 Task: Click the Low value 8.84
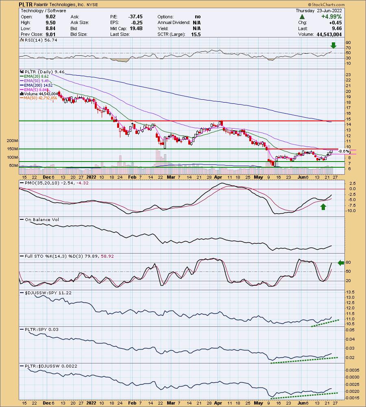50,28
